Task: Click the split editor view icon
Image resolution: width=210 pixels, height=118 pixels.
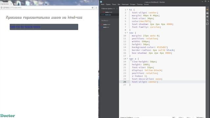Action: pyautogui.click(x=117, y=9)
